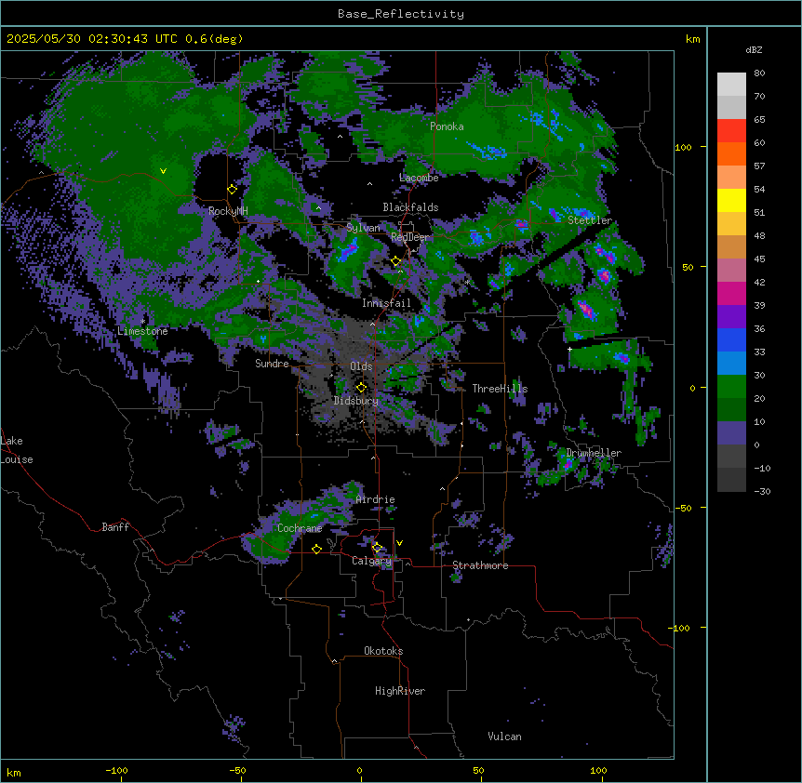Select the yellow diamond marker above the Calgary label
The height and width of the screenshot is (783, 802).
(377, 548)
